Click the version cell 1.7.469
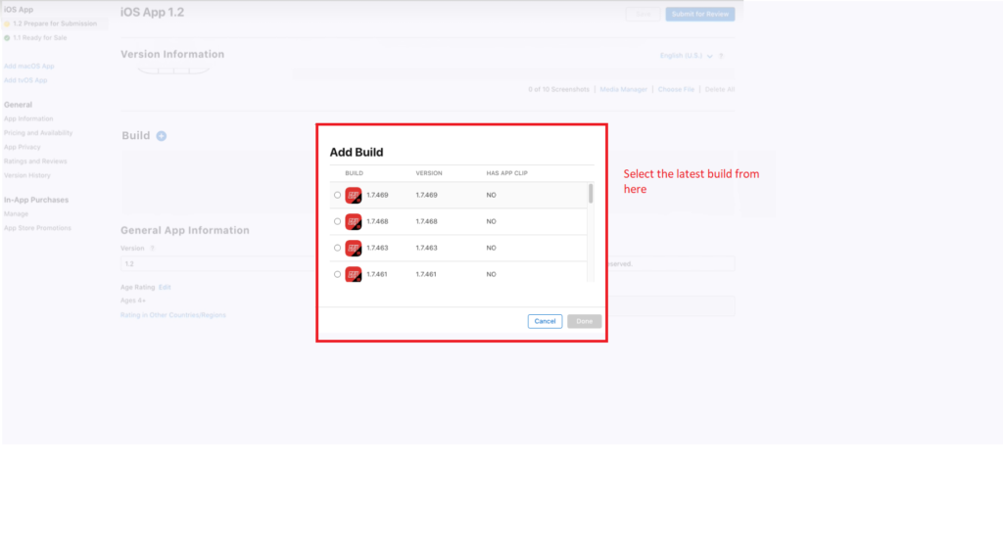Image resolution: width=1003 pixels, height=555 pixels. coord(427,195)
